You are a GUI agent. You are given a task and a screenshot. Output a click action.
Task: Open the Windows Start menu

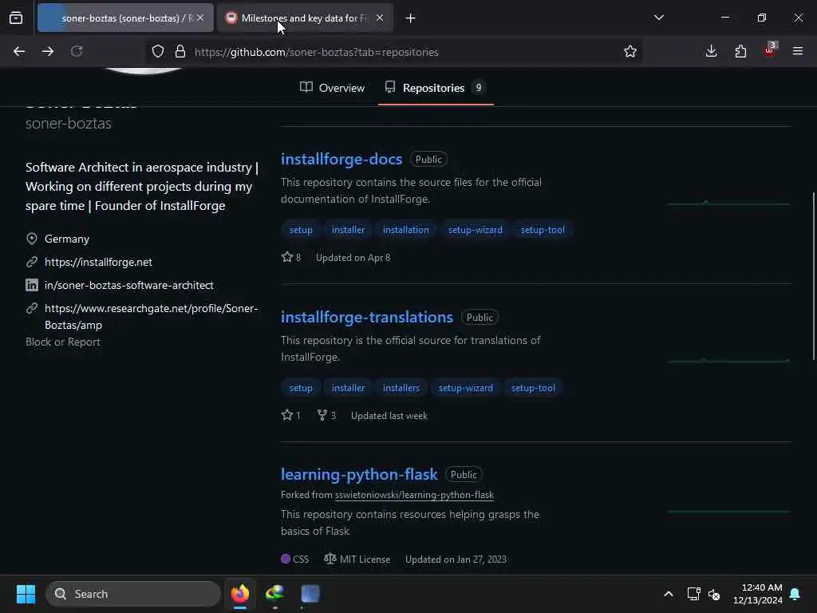pyautogui.click(x=26, y=594)
